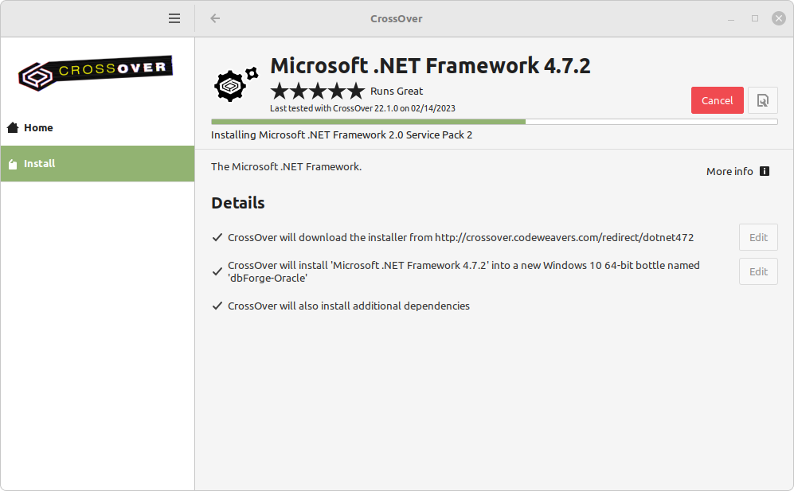Click 'CrossOver will also install additional dependencies' text
The width and height of the screenshot is (794, 491).
[x=349, y=306]
